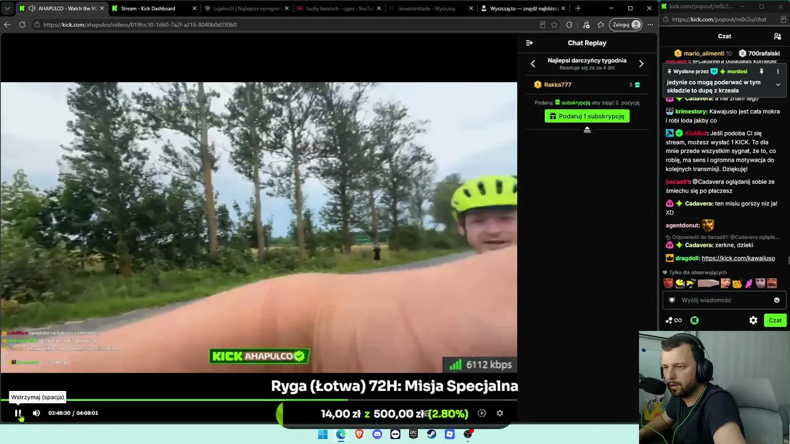Click the playback speed icon in player
Image resolution: width=790 pixels, height=444 pixels.
tap(482, 413)
